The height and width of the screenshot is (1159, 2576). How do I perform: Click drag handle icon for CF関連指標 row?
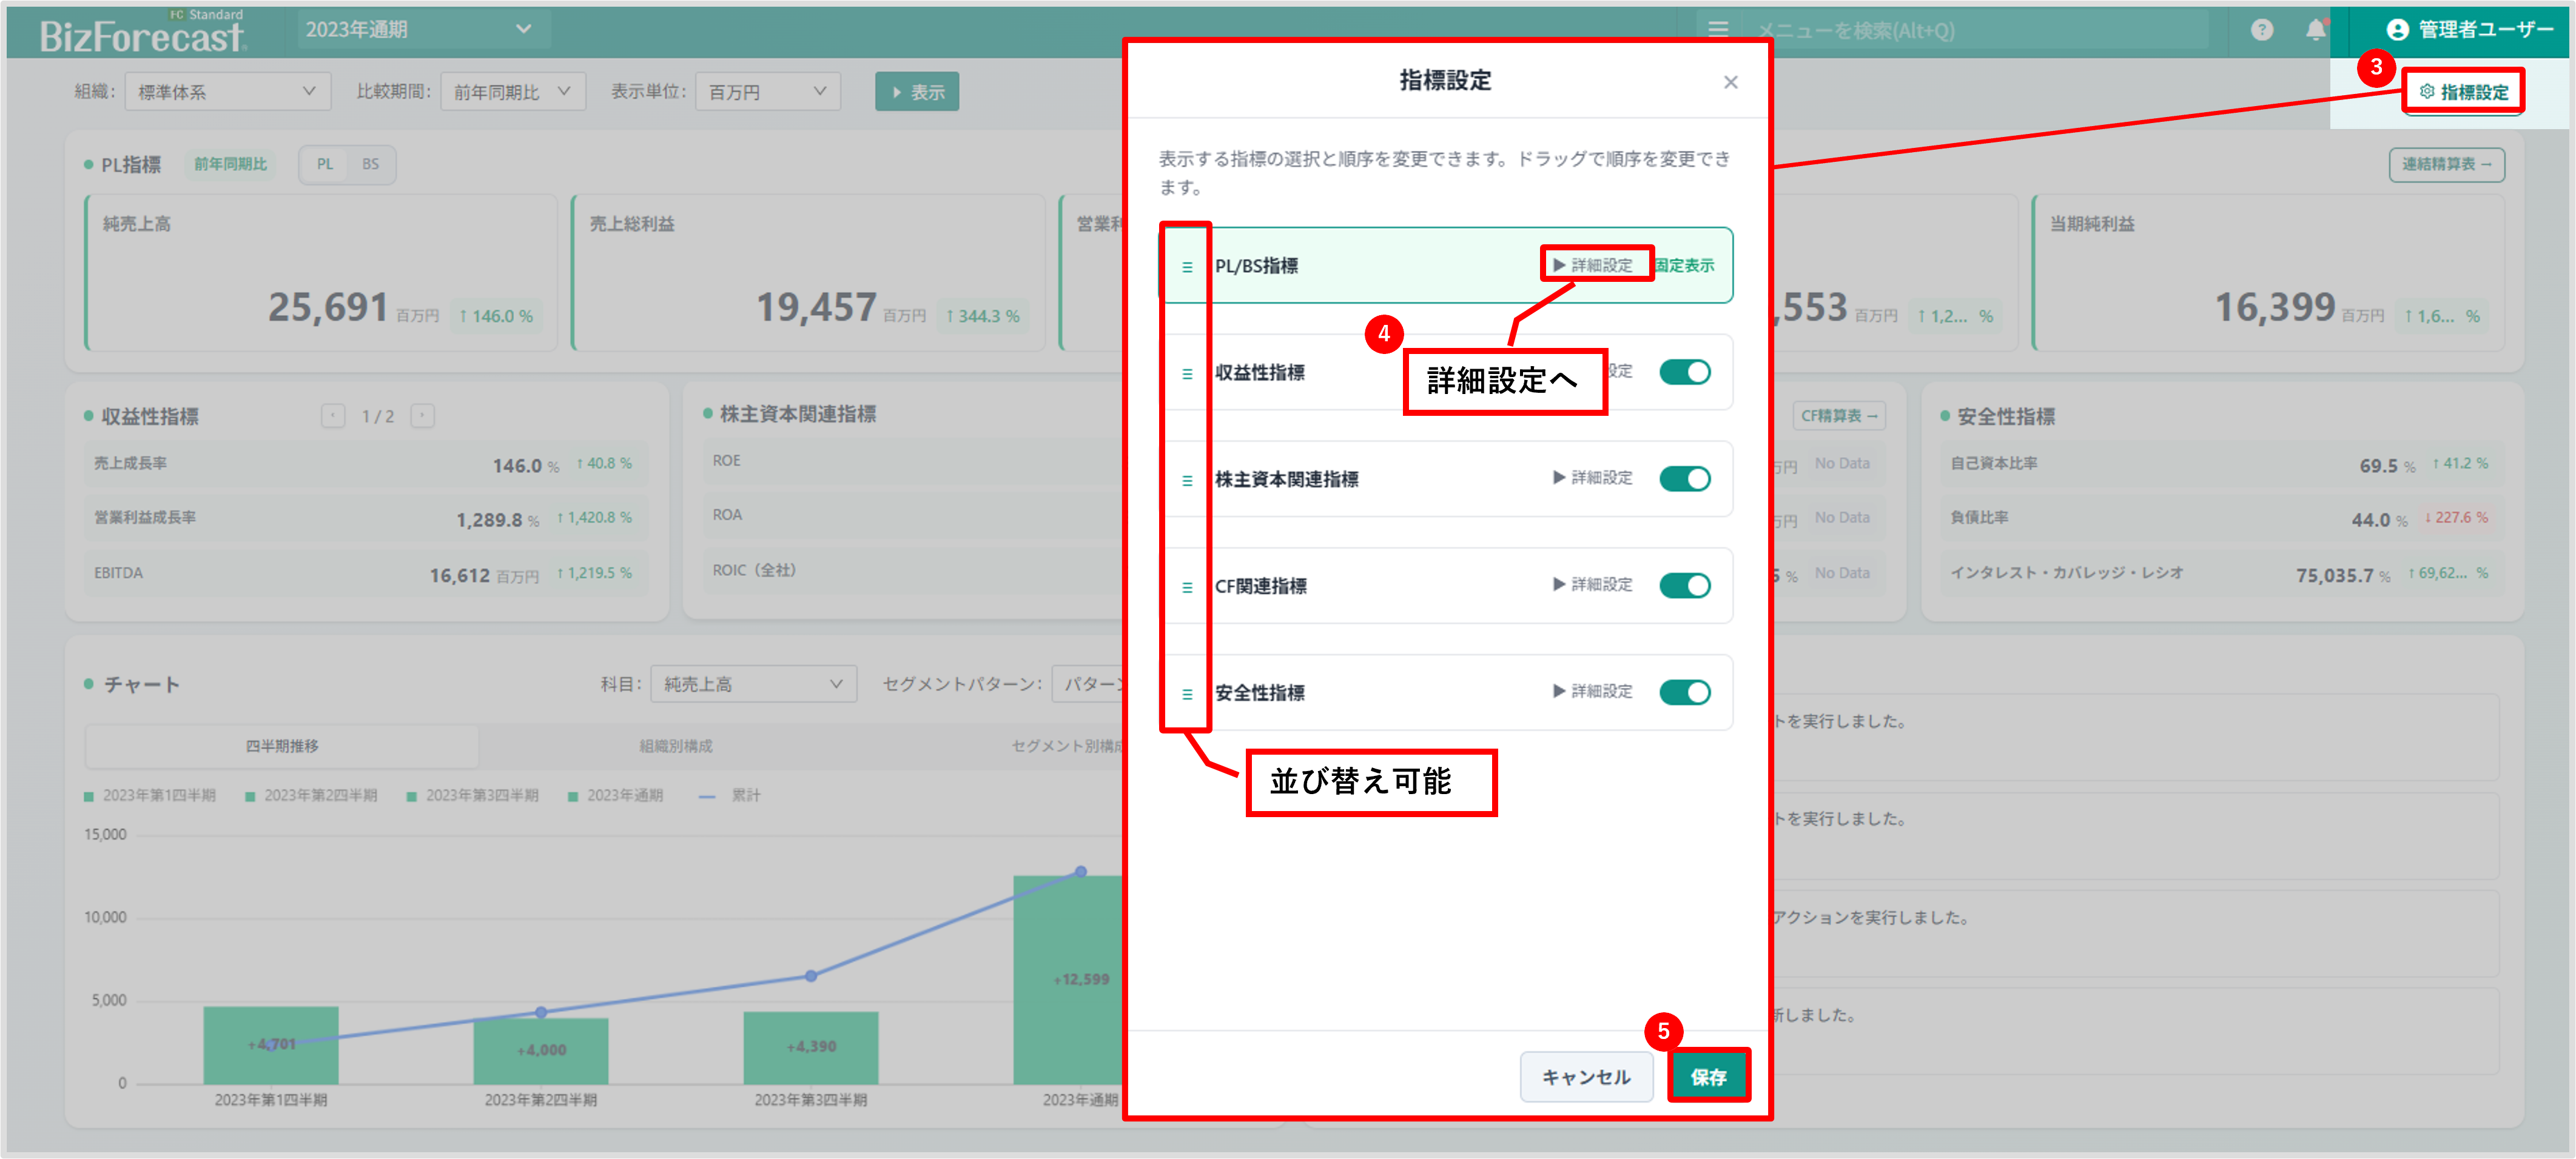tap(1187, 587)
